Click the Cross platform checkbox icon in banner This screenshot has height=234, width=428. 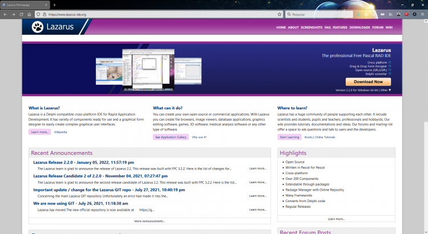point(390,63)
